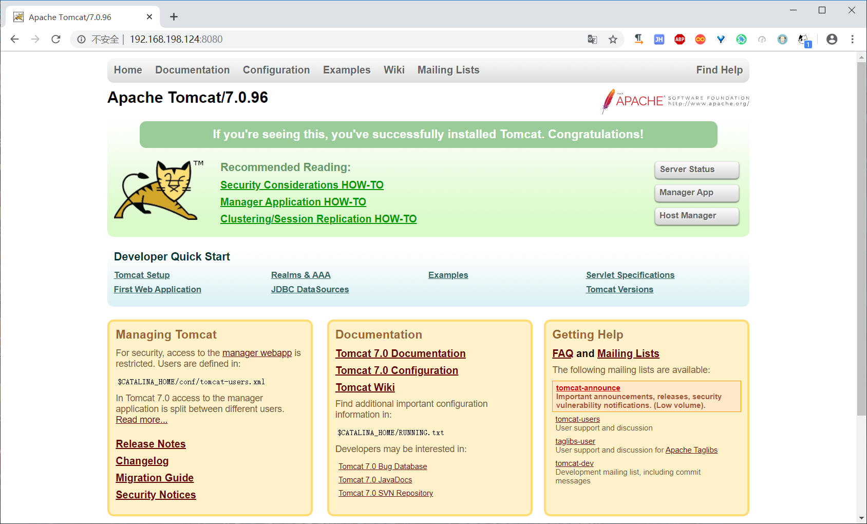This screenshot has width=867, height=524.
Task: Click the blue Y extension icon
Action: pyautogui.click(x=721, y=39)
